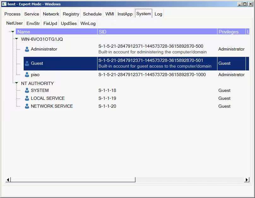The image size is (255, 198).
Task: Click the LOCAL SERVICE user icon
Action: point(27,99)
